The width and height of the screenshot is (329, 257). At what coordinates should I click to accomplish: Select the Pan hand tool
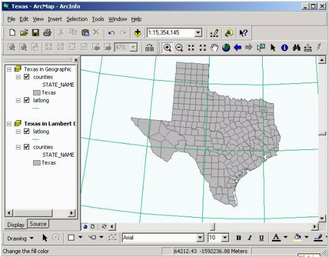[214, 48]
